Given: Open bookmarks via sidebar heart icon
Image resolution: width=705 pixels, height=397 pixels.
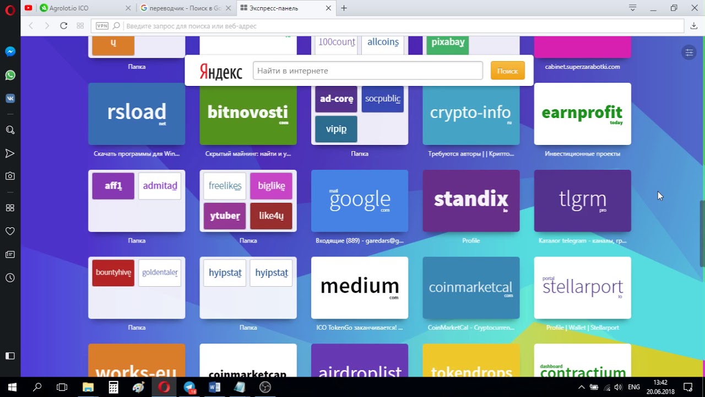Looking at the screenshot, I should point(10,231).
